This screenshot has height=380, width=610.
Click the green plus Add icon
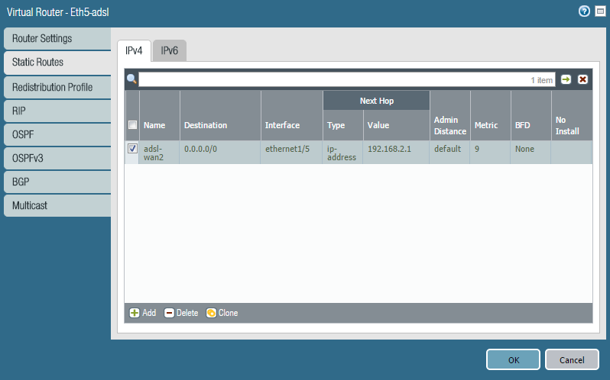tap(135, 313)
